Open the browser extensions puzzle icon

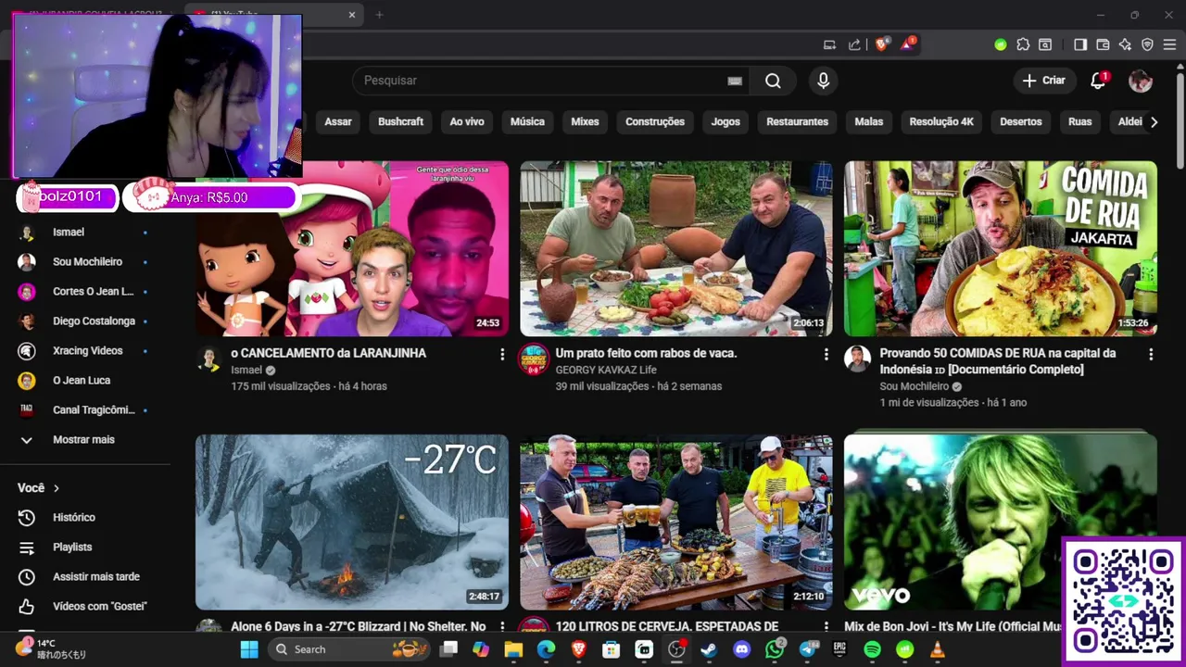[x=1023, y=44]
